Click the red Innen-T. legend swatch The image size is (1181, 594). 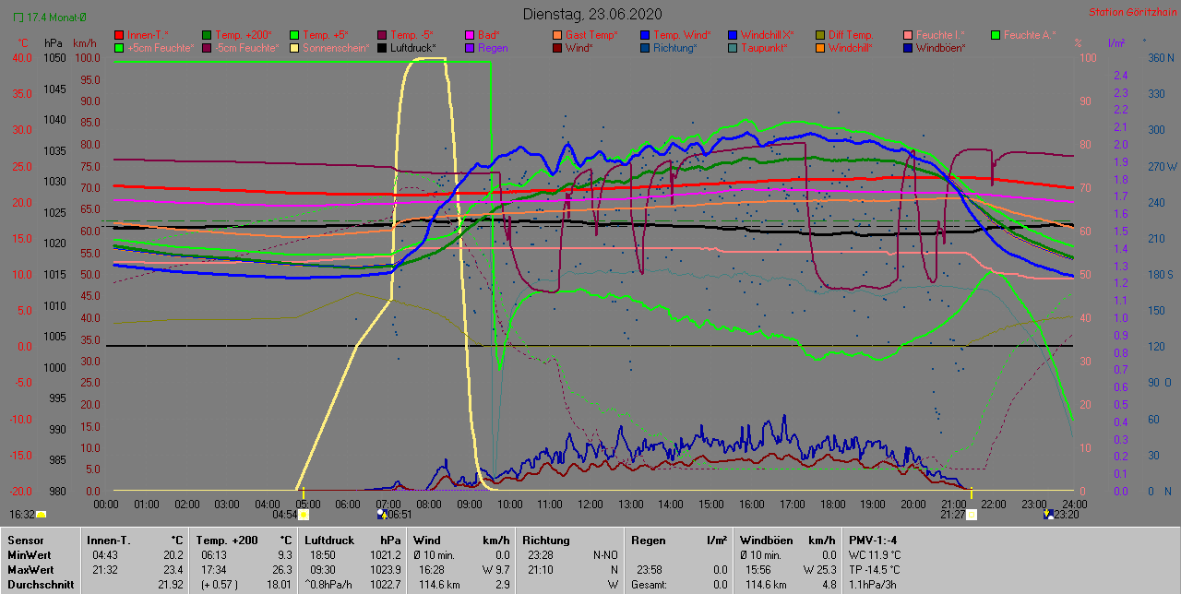[x=118, y=35]
